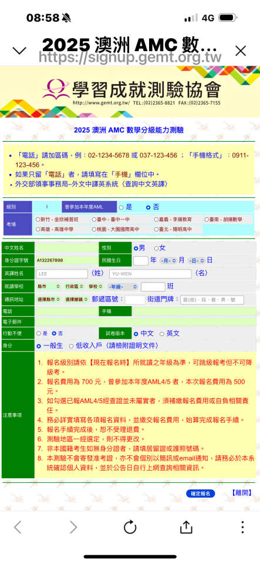
Task: Tap the 【離開】 link
Action: 241,493
